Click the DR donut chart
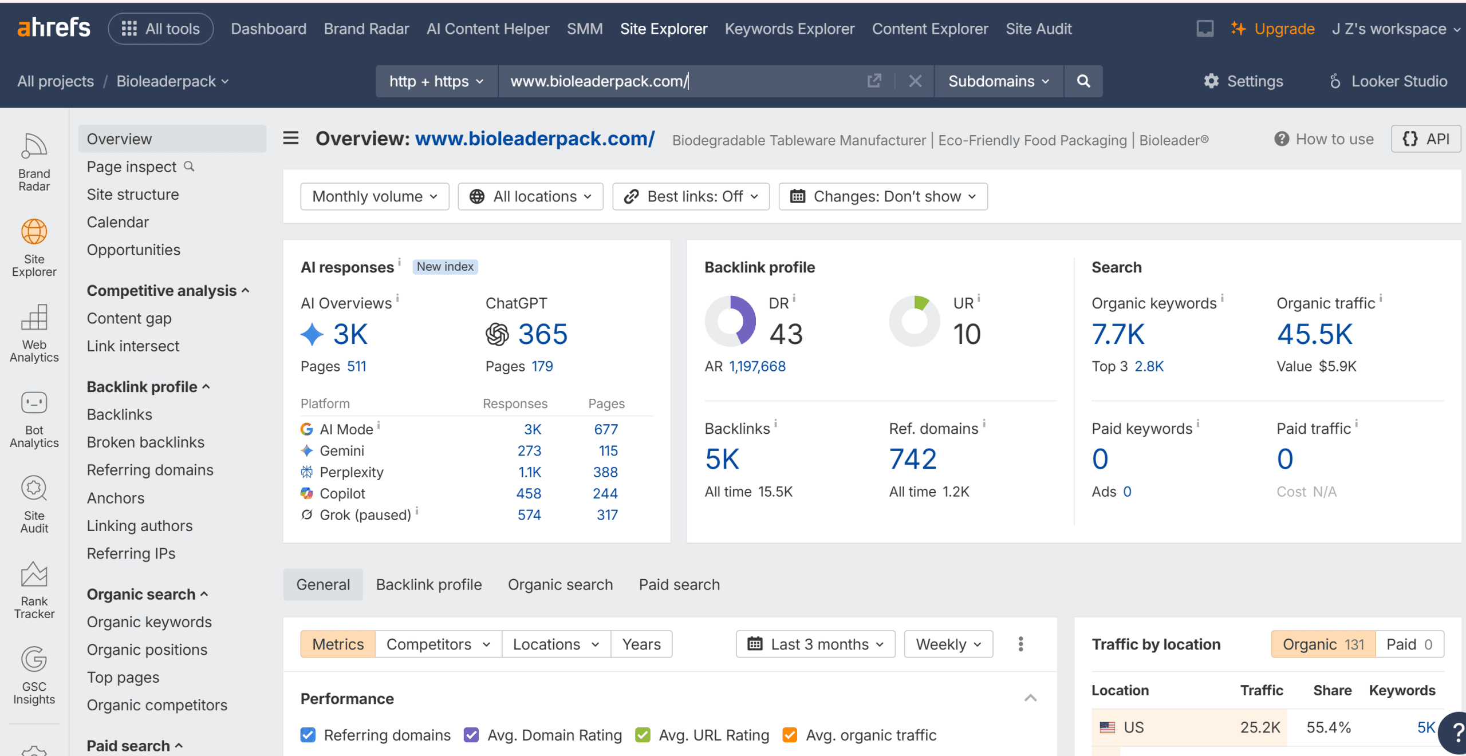1466x756 pixels. pos(730,320)
